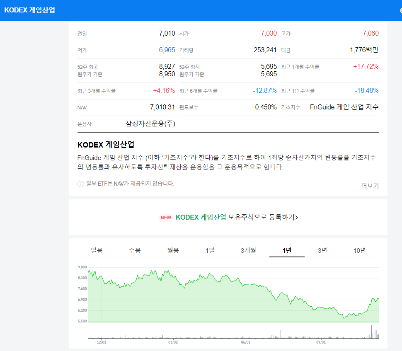The image size is (402, 351).
Task: Click the 전일 value 7,010
Action: coord(167,33)
